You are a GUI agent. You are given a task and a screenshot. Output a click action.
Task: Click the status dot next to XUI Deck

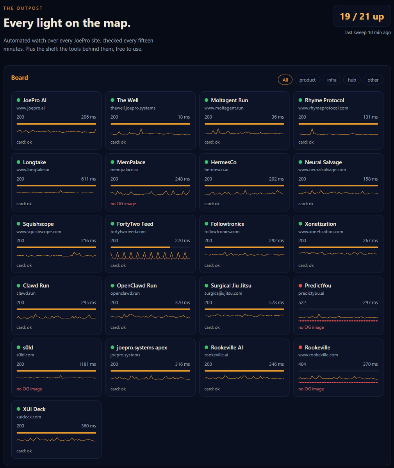(x=18, y=409)
